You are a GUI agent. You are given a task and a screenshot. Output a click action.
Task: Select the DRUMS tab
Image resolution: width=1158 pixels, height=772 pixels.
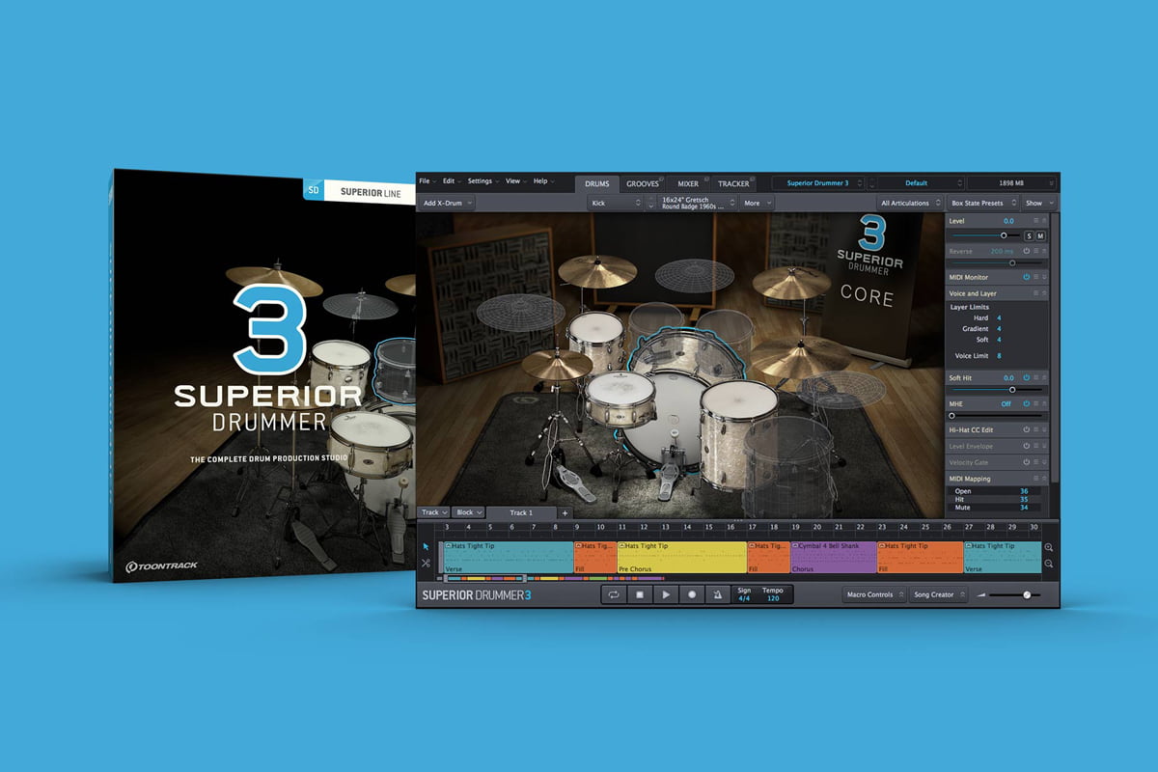(597, 183)
